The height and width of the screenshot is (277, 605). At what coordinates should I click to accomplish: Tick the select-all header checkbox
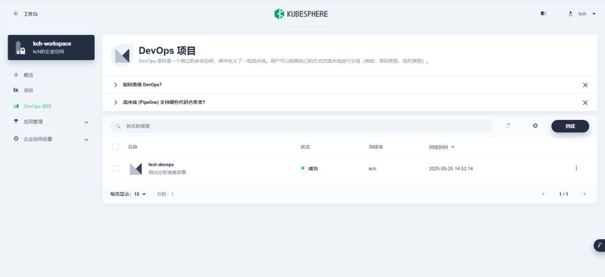coord(115,146)
